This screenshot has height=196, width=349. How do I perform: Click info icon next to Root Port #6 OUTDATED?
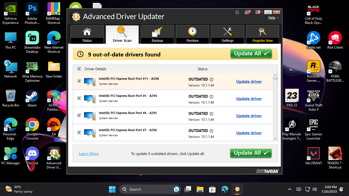click(212, 114)
